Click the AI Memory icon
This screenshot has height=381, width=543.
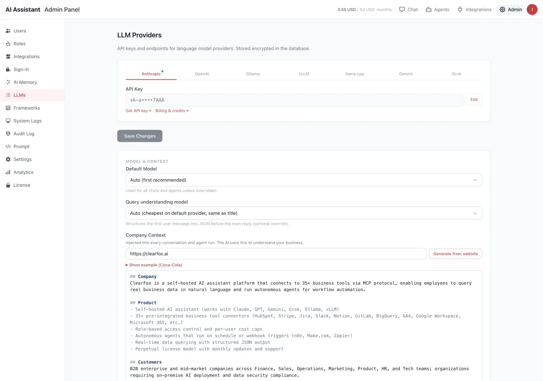tap(8, 82)
